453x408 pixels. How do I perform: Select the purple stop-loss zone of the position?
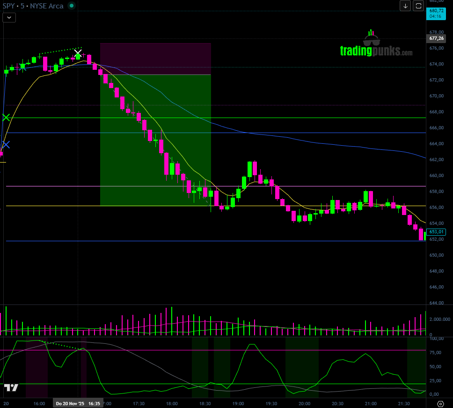point(155,59)
